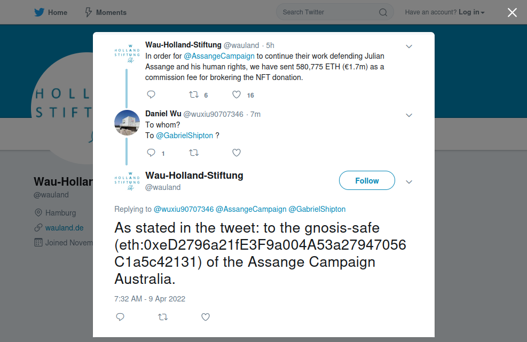
Task: Reply to the 580,775 ETH tweet
Action: [151, 94]
